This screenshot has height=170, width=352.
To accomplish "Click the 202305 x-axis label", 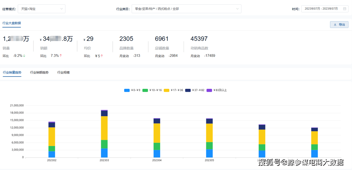I will coord(209,160).
